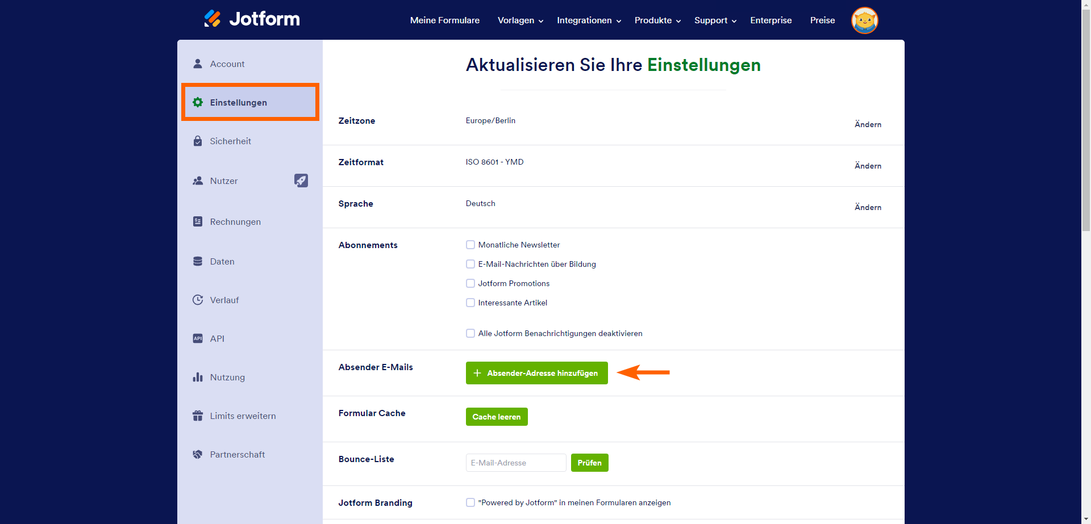1091x524 pixels.
Task: Click the scrollbar down arrow
Action: tap(1086, 519)
